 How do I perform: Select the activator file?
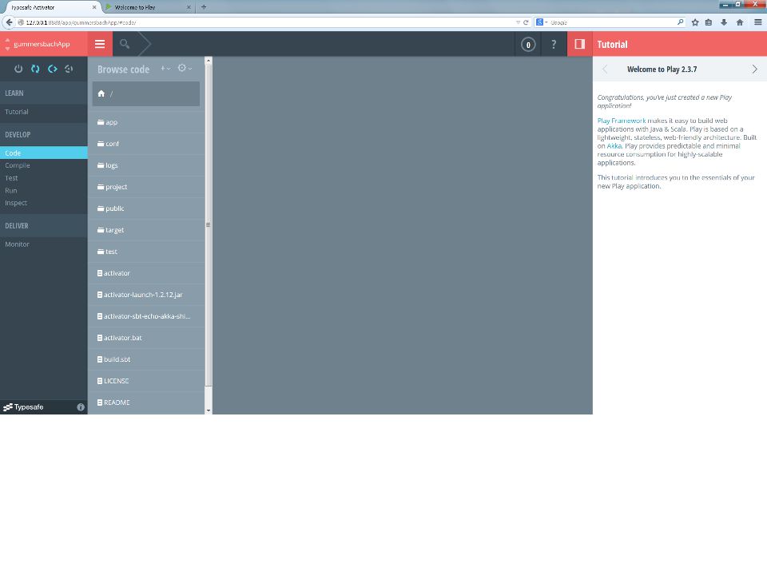[146, 273]
